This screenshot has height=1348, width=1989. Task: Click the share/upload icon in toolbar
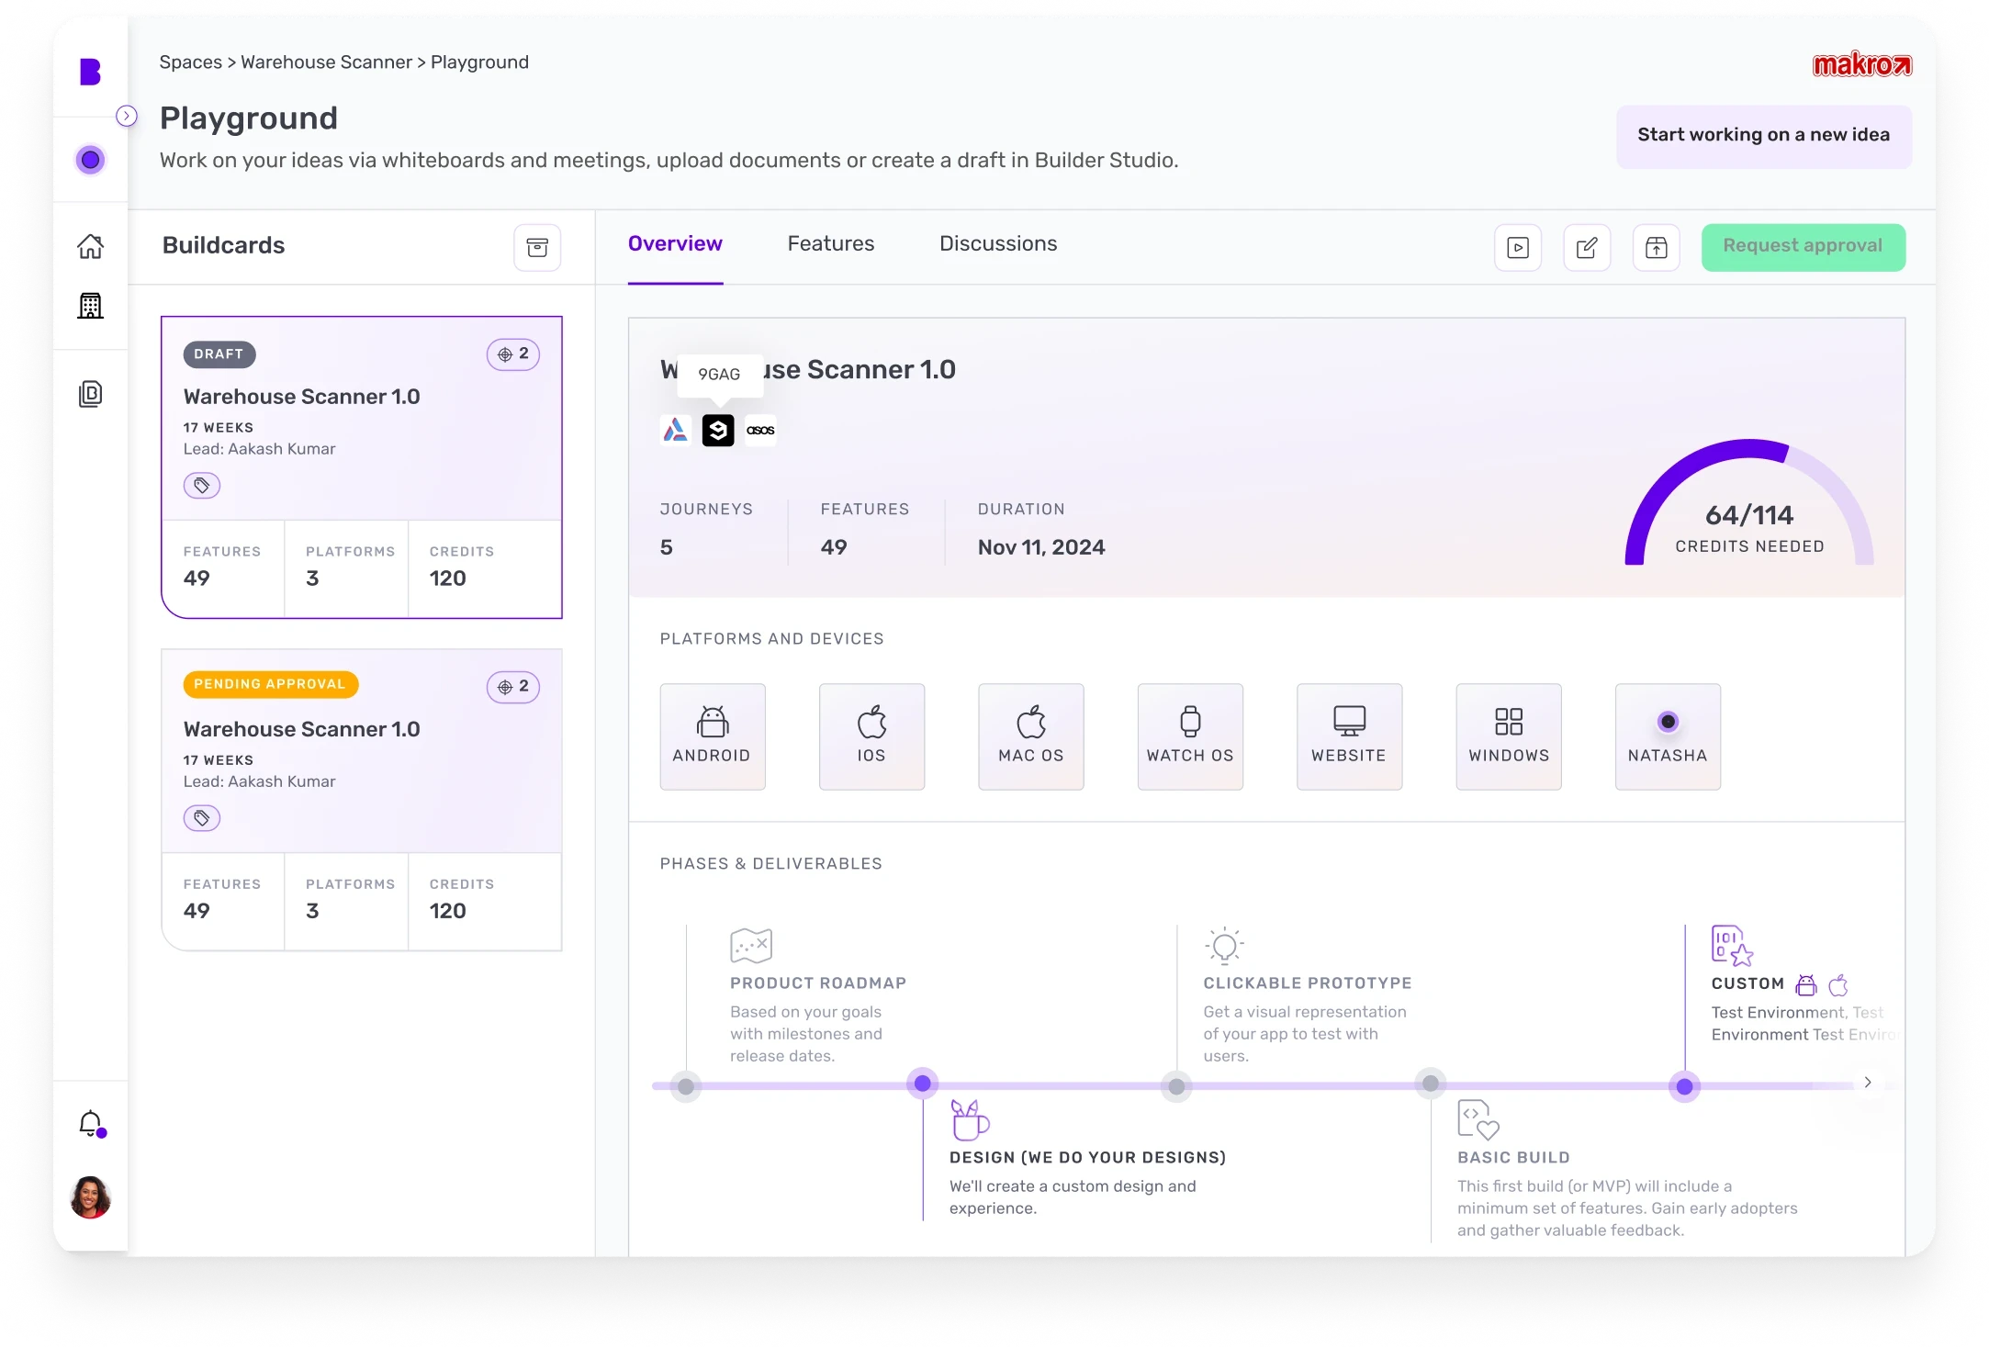(1657, 247)
